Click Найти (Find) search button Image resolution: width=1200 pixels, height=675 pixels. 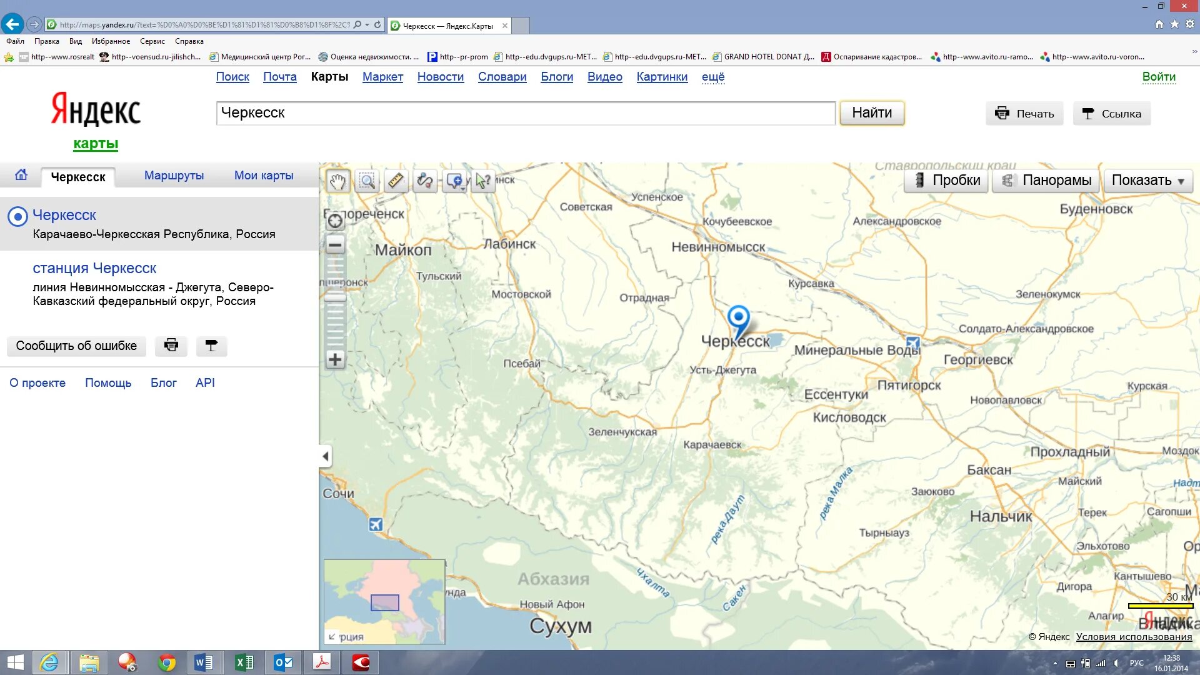point(872,112)
